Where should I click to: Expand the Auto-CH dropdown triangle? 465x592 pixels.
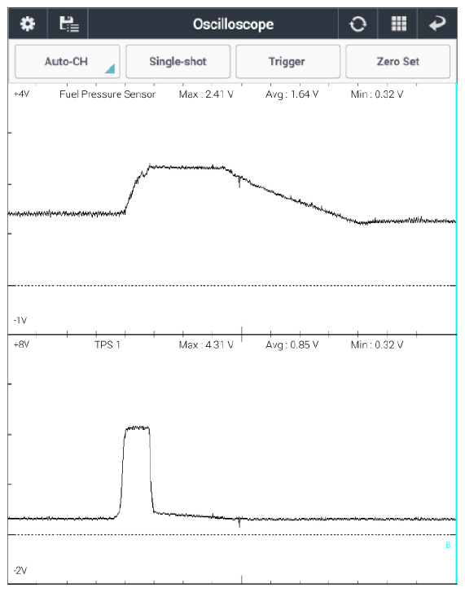pos(110,69)
